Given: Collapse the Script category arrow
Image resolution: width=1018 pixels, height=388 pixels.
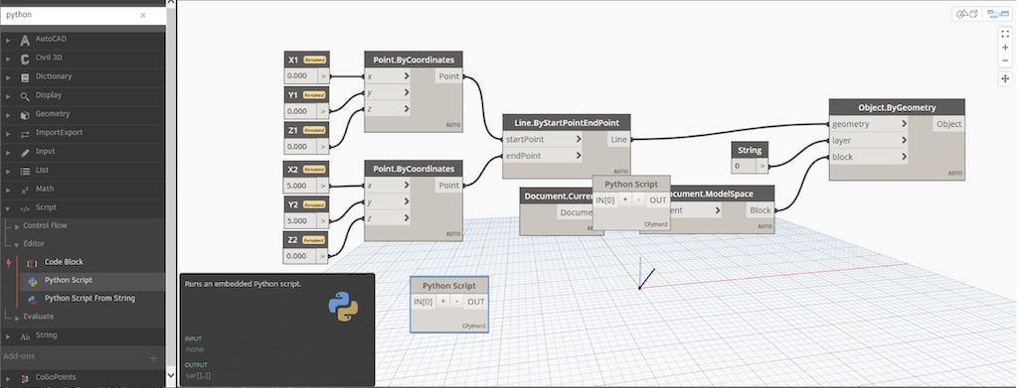Looking at the screenshot, I should (x=8, y=209).
